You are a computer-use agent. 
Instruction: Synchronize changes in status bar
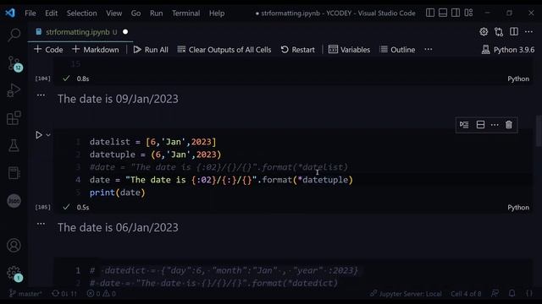pos(64,294)
